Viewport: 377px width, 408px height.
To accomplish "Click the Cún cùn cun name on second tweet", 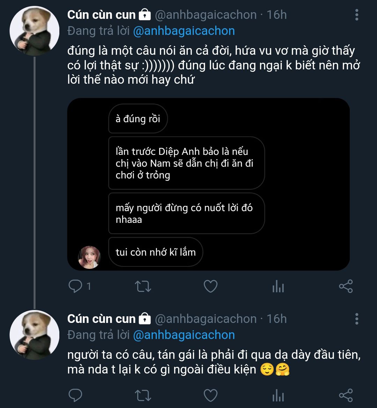I will coord(101,319).
